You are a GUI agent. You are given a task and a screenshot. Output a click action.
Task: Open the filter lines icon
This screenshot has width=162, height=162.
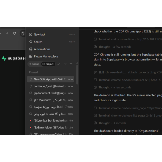[65, 64]
